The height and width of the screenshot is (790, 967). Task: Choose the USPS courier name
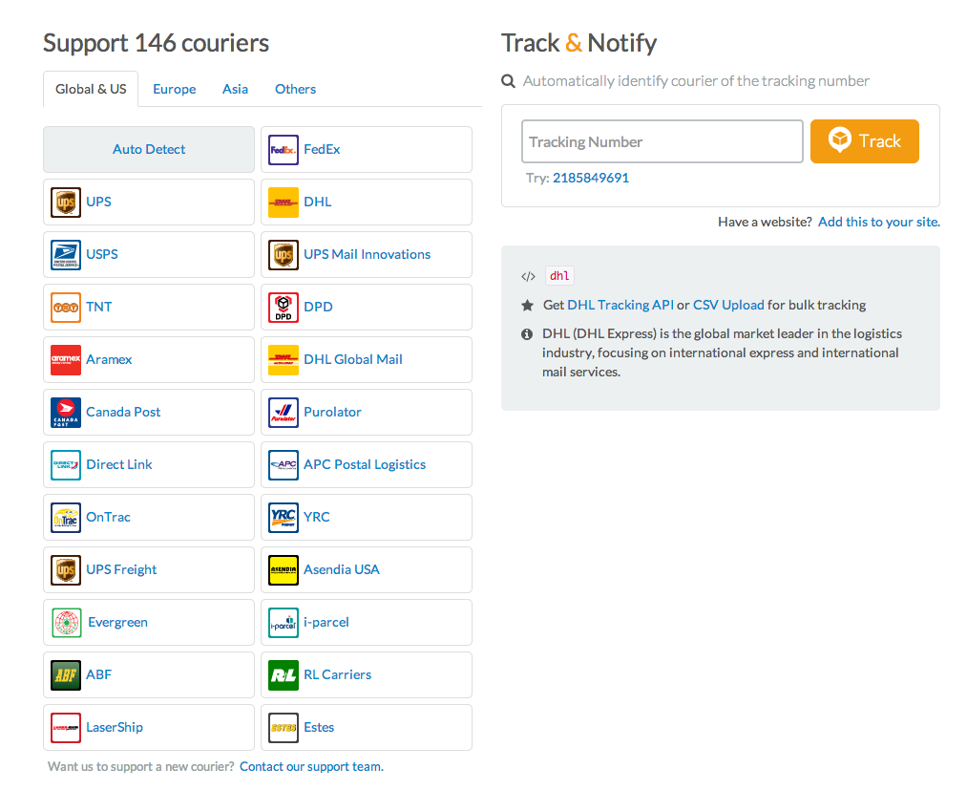click(x=102, y=254)
